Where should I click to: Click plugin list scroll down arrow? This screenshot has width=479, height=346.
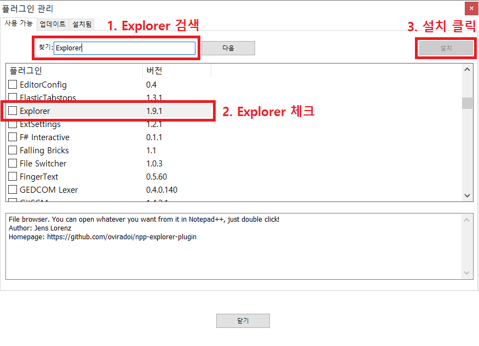coord(467,195)
